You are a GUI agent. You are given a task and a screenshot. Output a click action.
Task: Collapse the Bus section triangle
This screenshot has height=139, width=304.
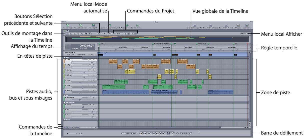point(65,95)
